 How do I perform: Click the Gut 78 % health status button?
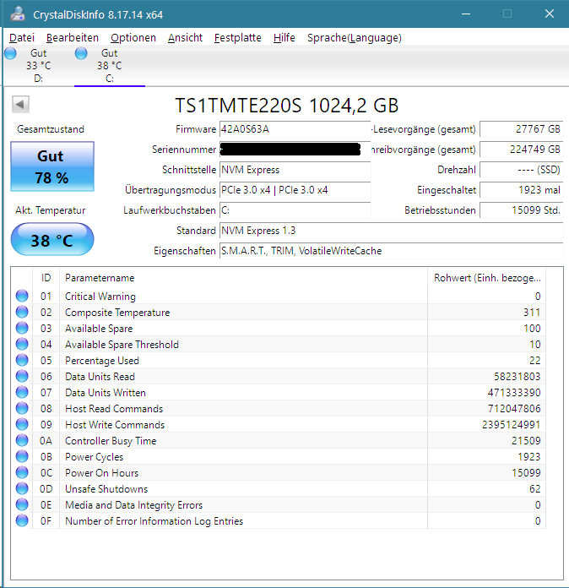[52, 166]
